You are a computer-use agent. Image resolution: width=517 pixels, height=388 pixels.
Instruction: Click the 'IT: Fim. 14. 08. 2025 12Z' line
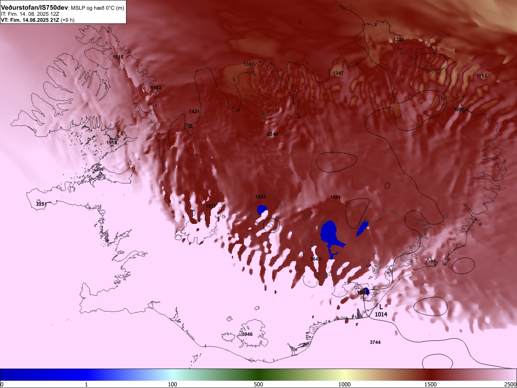pyautogui.click(x=30, y=14)
